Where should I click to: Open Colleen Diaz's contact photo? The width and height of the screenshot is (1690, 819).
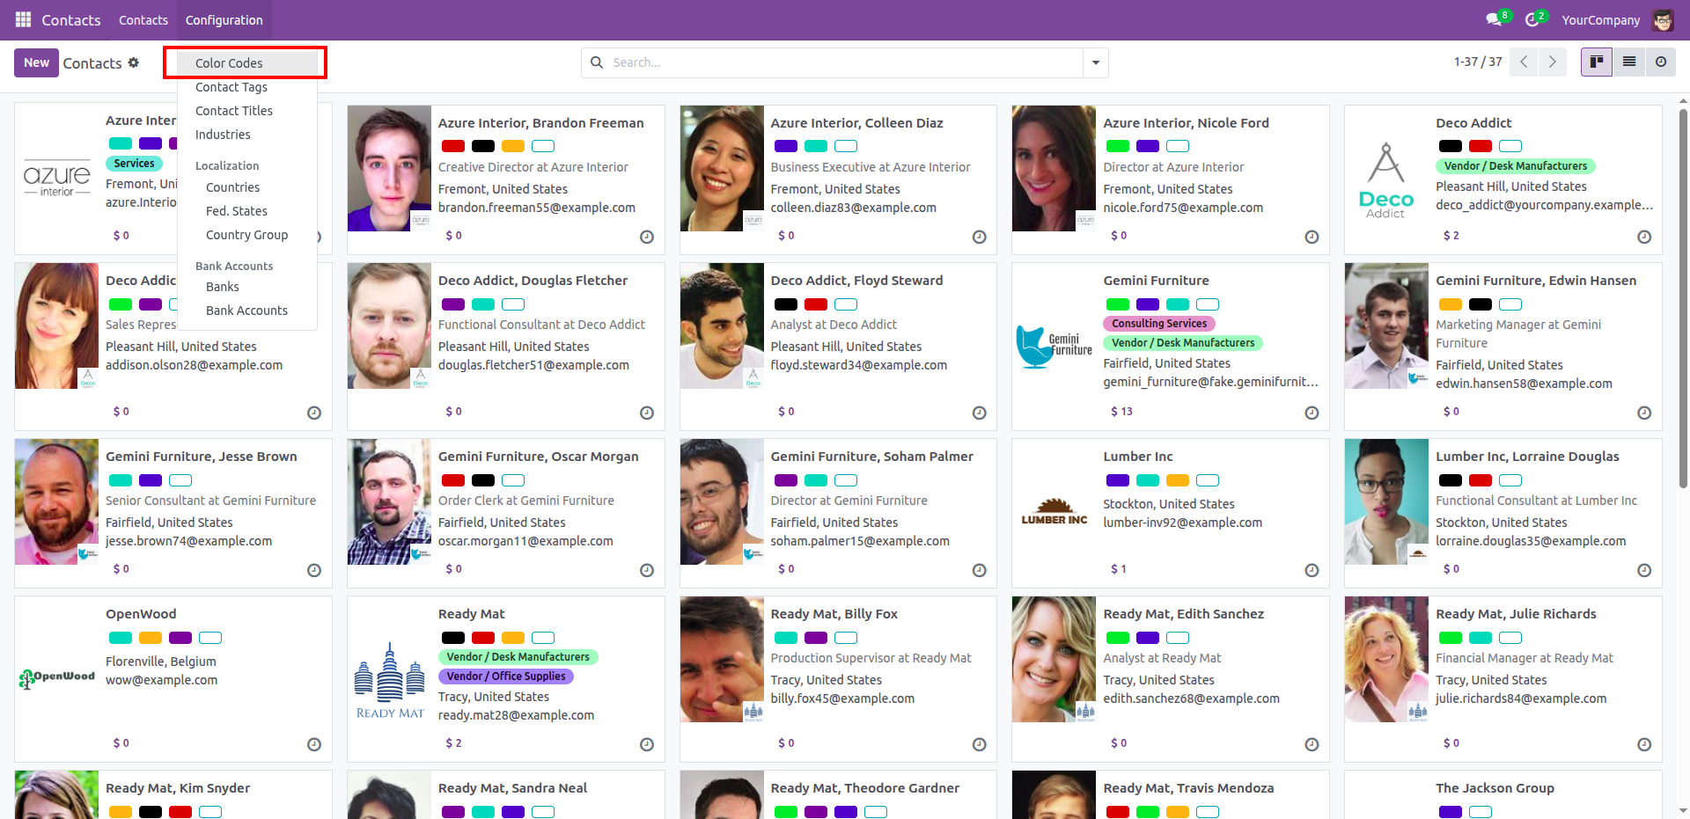pos(722,169)
